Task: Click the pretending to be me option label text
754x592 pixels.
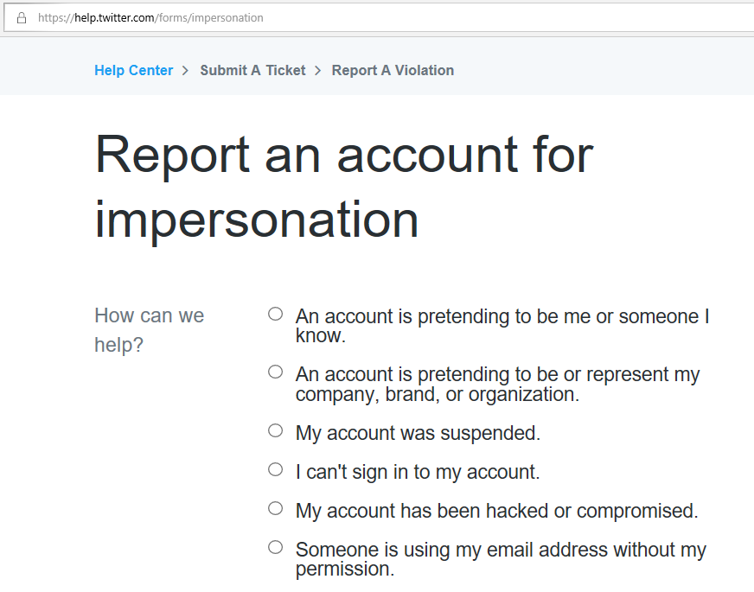Action: (x=502, y=326)
